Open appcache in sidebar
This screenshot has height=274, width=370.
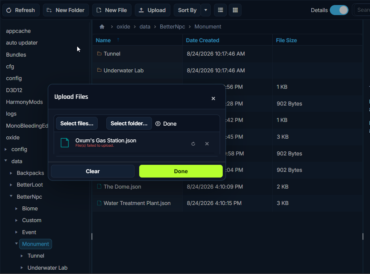pos(18,31)
